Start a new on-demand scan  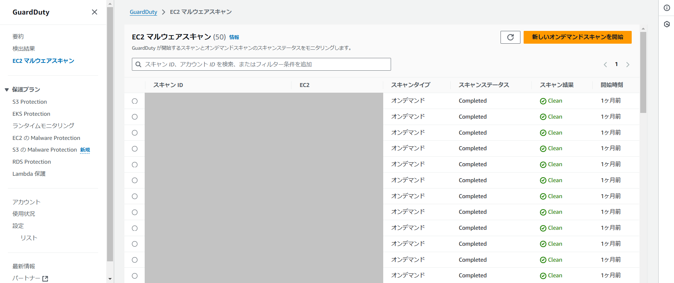(577, 37)
